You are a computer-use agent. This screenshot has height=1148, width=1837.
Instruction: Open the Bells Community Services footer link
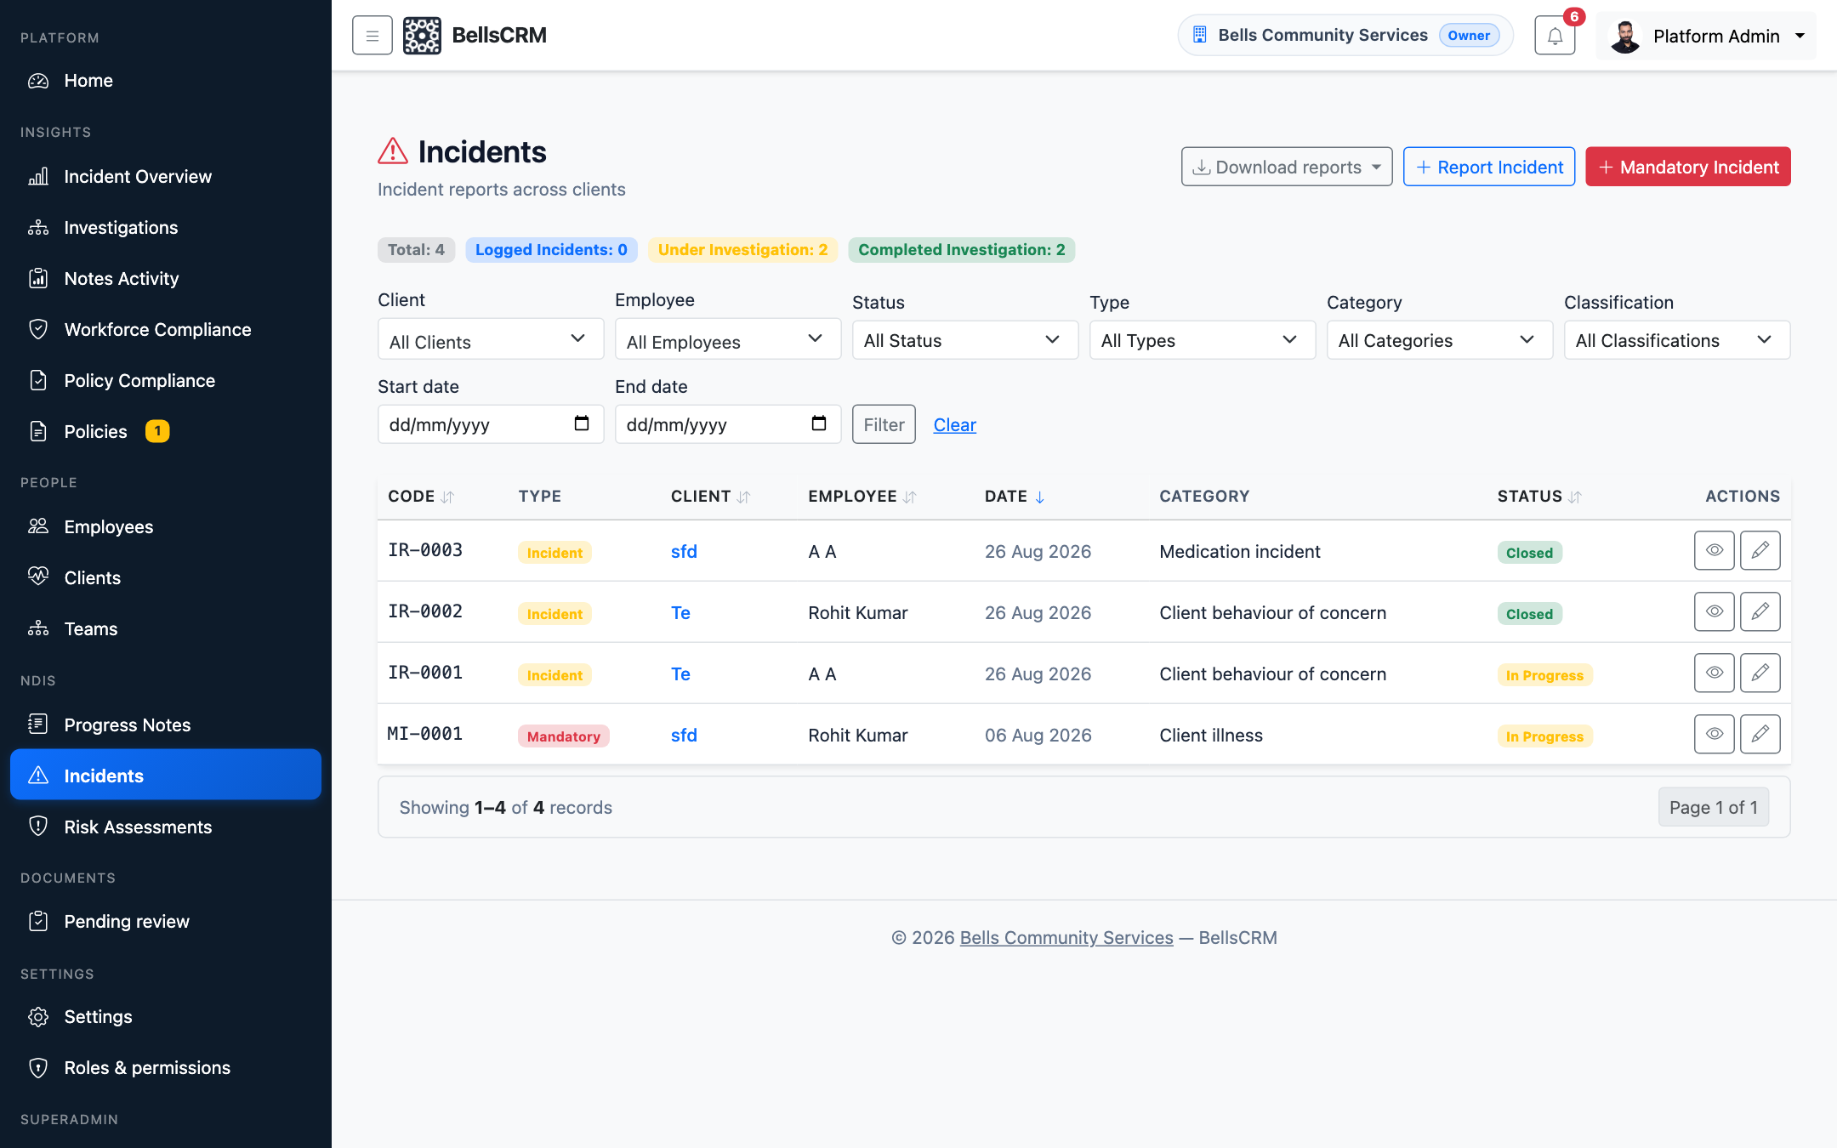[x=1066, y=937]
